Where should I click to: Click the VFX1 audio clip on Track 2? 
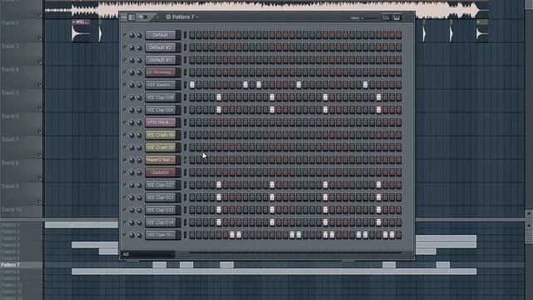tap(82, 31)
